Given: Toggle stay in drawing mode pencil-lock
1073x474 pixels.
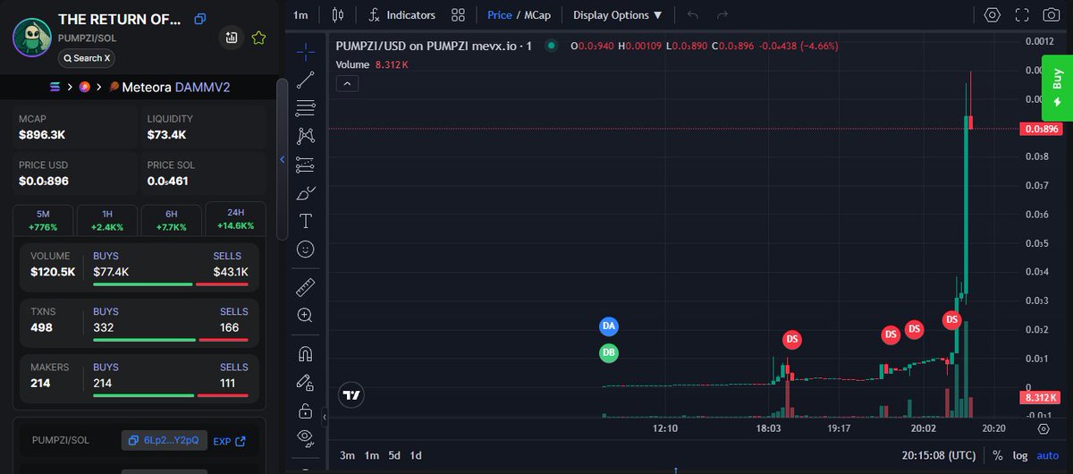Looking at the screenshot, I should point(305,383).
